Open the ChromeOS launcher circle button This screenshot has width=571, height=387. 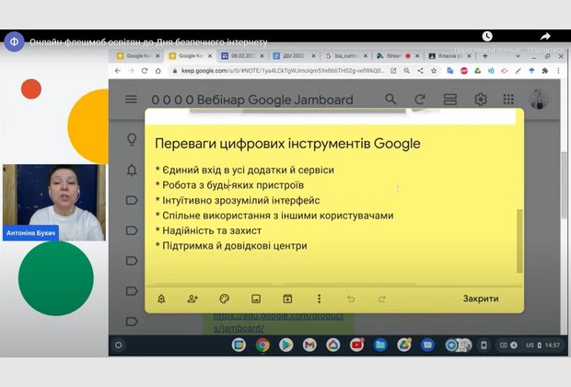(x=119, y=345)
